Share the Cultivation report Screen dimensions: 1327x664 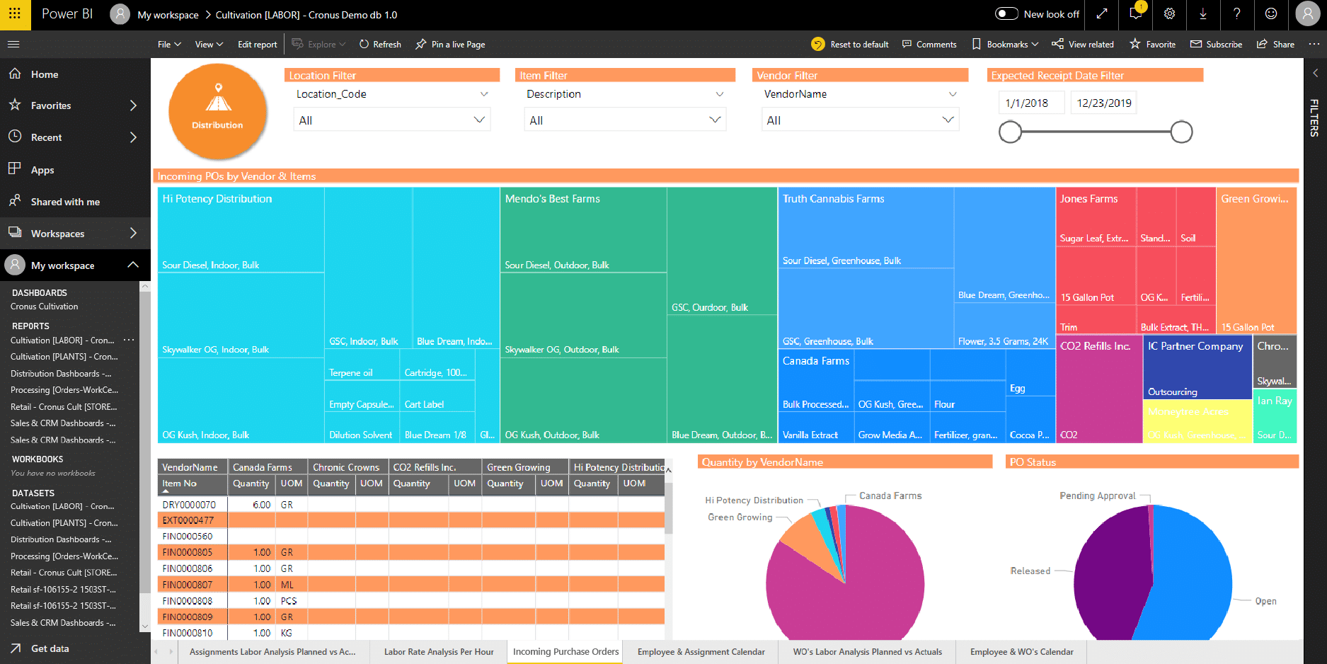point(1275,44)
